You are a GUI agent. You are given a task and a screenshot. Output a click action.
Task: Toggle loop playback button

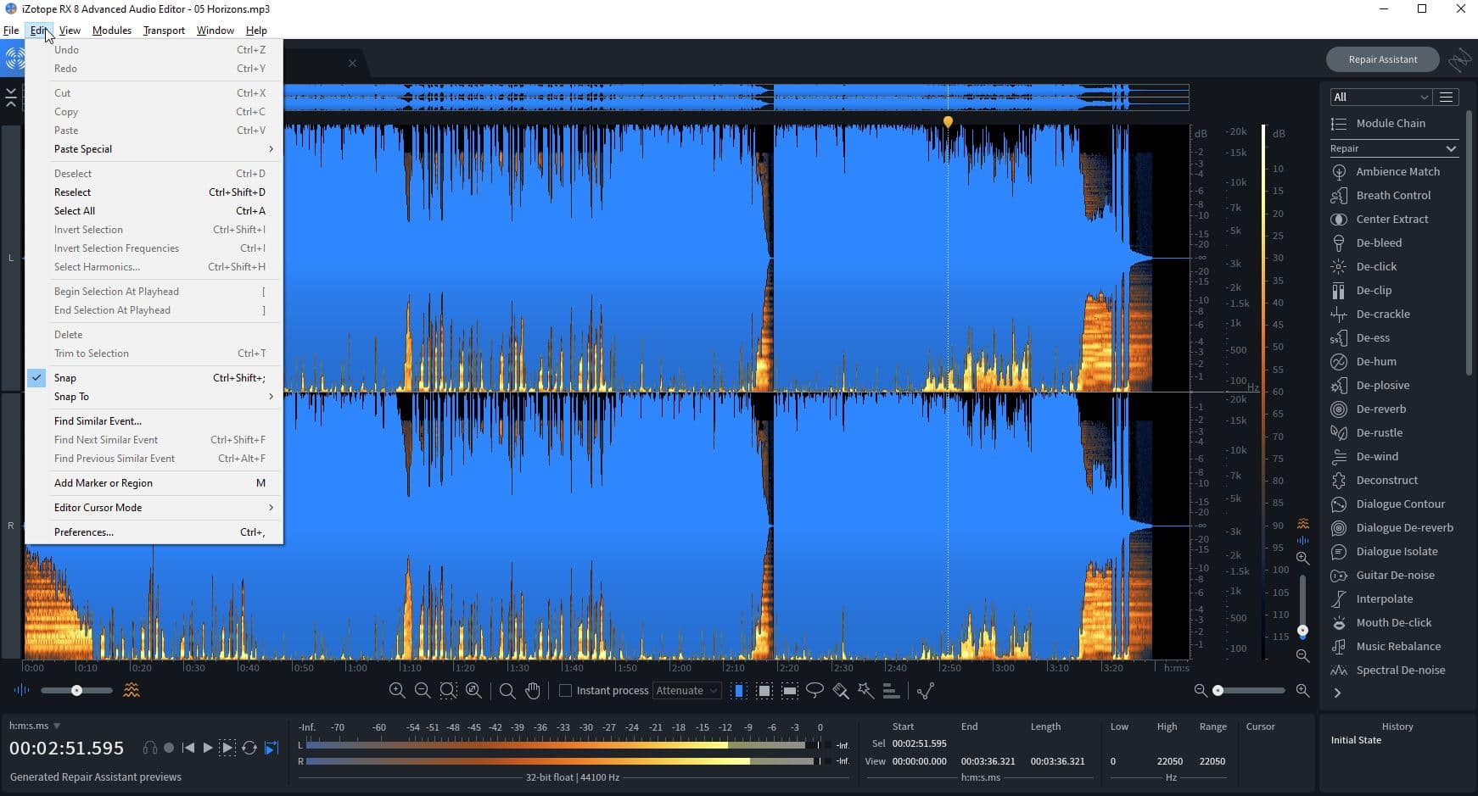(x=249, y=748)
